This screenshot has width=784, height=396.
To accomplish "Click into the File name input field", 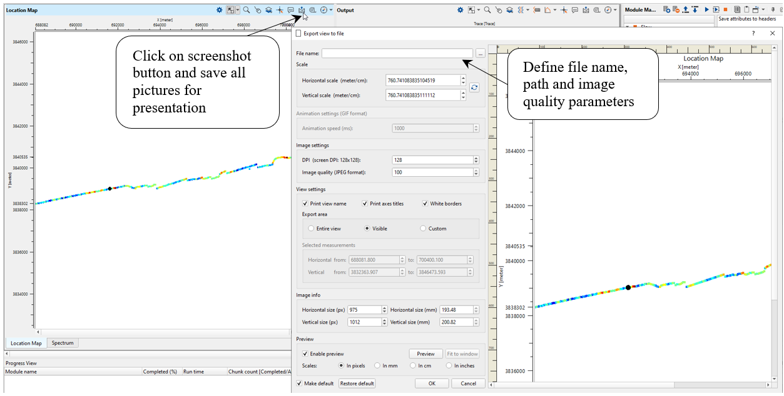I will click(397, 54).
